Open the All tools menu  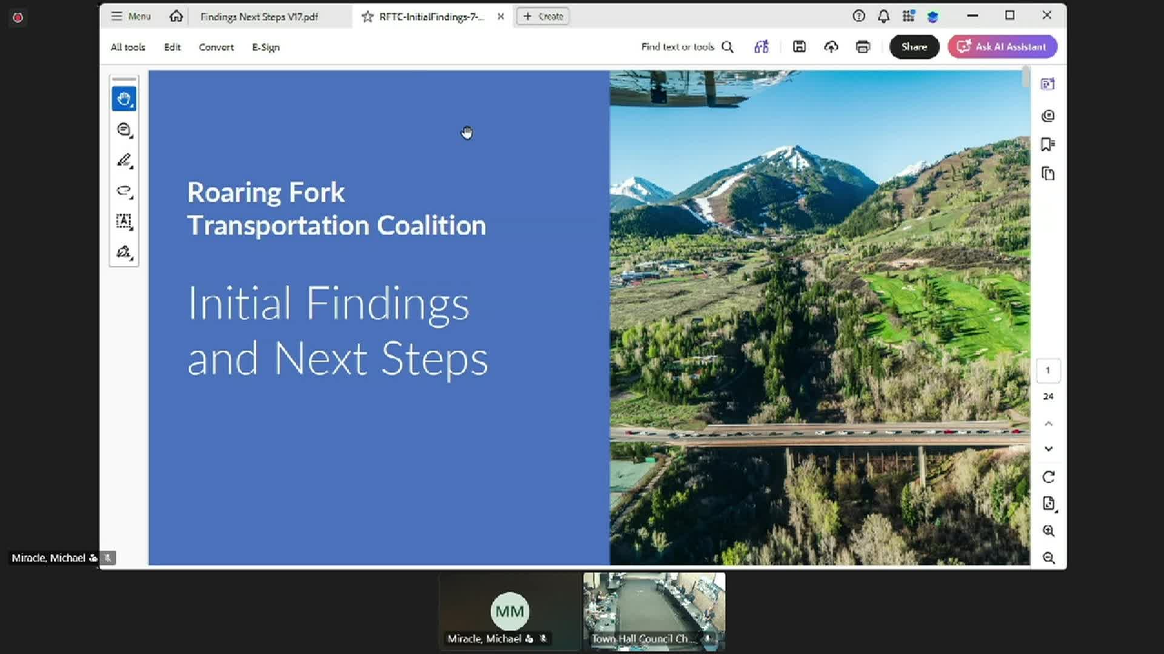(128, 47)
